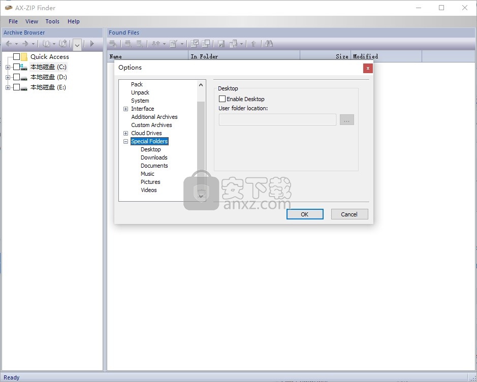Click the Forward arrow in Archive Browser toolbar

[25, 44]
